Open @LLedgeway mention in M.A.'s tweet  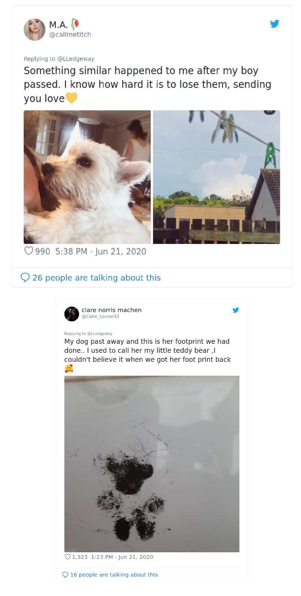point(76,59)
